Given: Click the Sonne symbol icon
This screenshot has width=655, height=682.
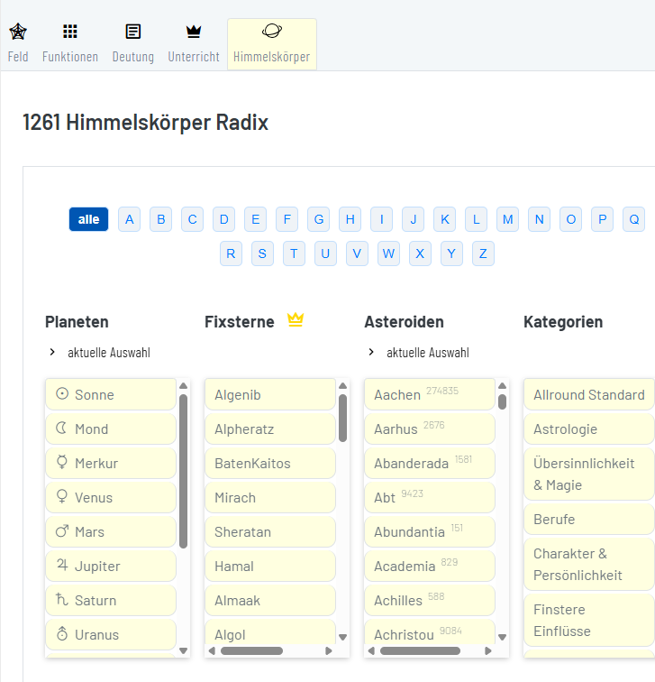Looking at the screenshot, I should point(62,393).
